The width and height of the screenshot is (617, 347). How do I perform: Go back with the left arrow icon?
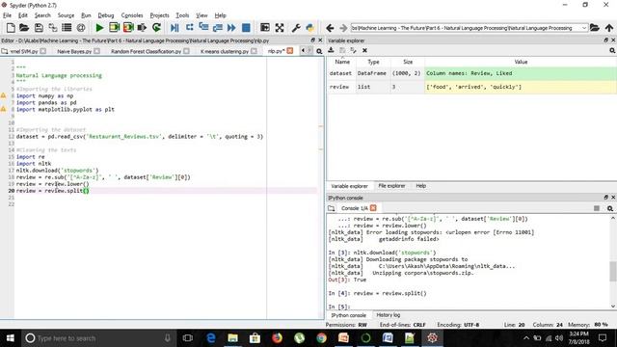330,28
